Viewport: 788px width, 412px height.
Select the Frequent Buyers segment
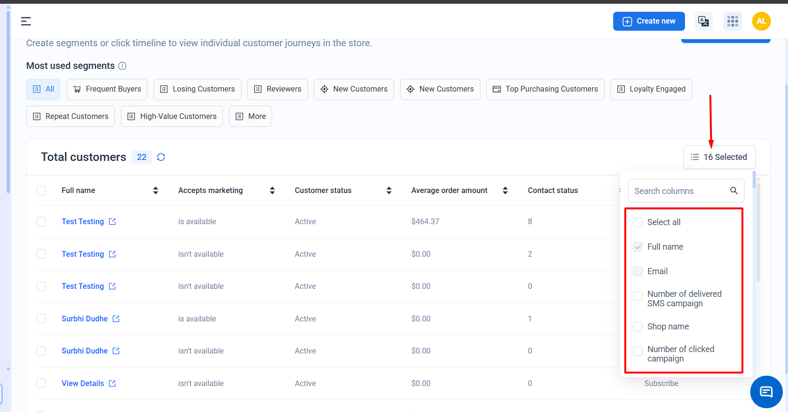coord(107,89)
